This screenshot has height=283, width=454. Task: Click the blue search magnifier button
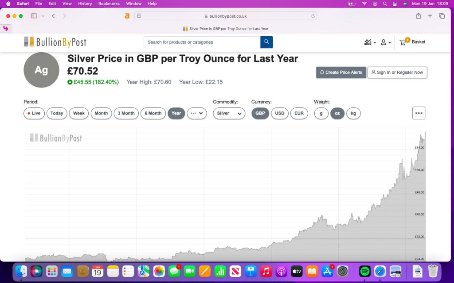266,42
